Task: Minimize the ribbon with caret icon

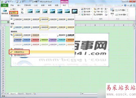Action: click(x=122, y=5)
